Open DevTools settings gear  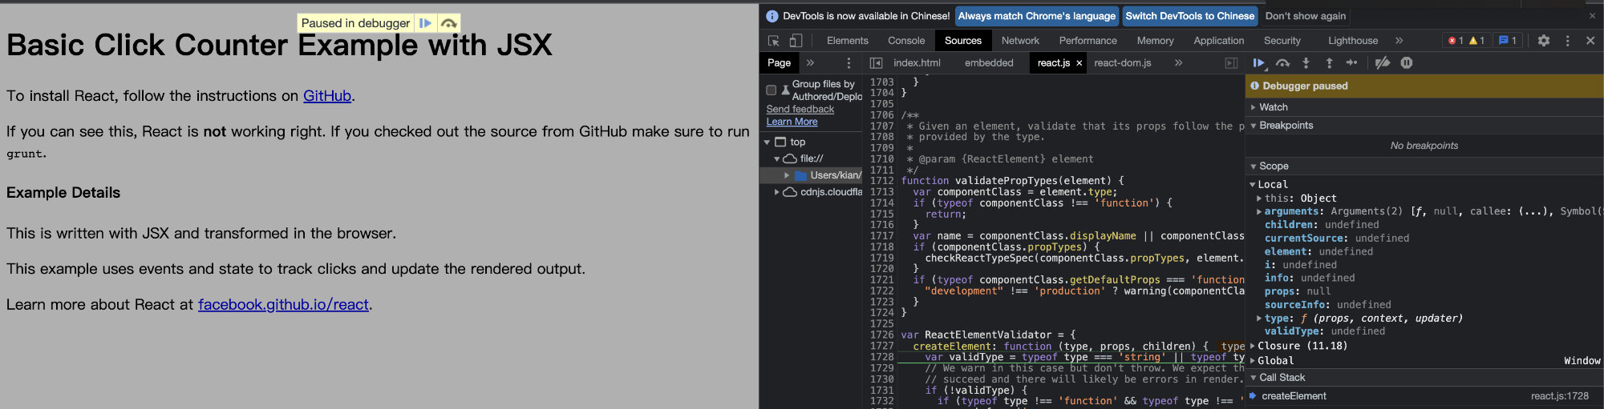tap(1543, 40)
